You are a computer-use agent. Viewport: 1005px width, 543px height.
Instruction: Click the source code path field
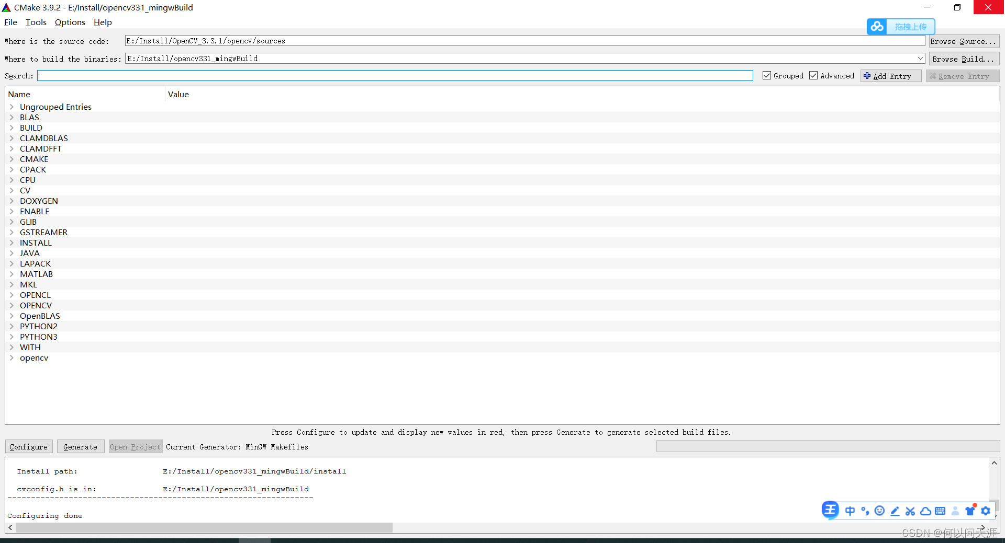point(525,41)
